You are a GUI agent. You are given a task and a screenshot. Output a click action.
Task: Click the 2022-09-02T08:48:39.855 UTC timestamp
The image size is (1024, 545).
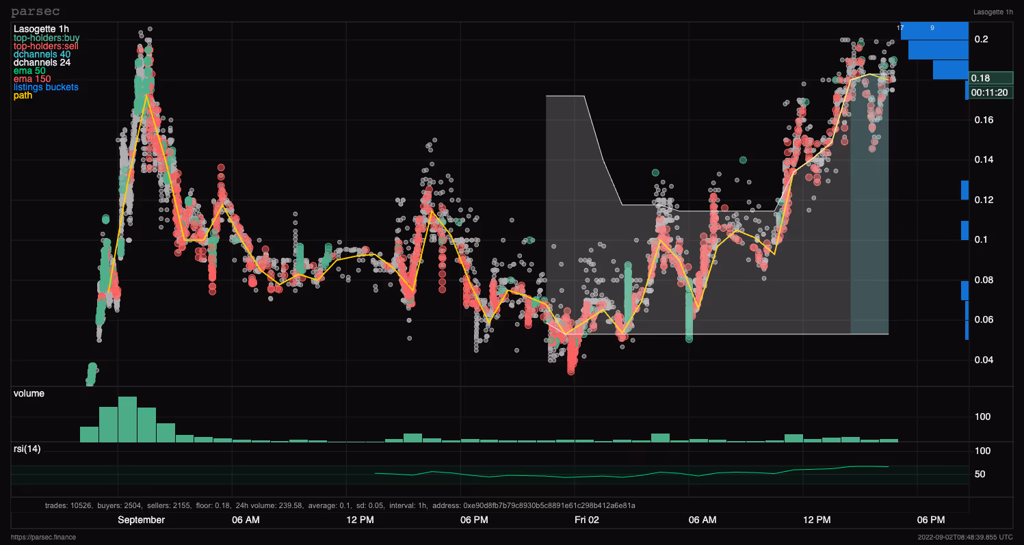[x=967, y=537]
